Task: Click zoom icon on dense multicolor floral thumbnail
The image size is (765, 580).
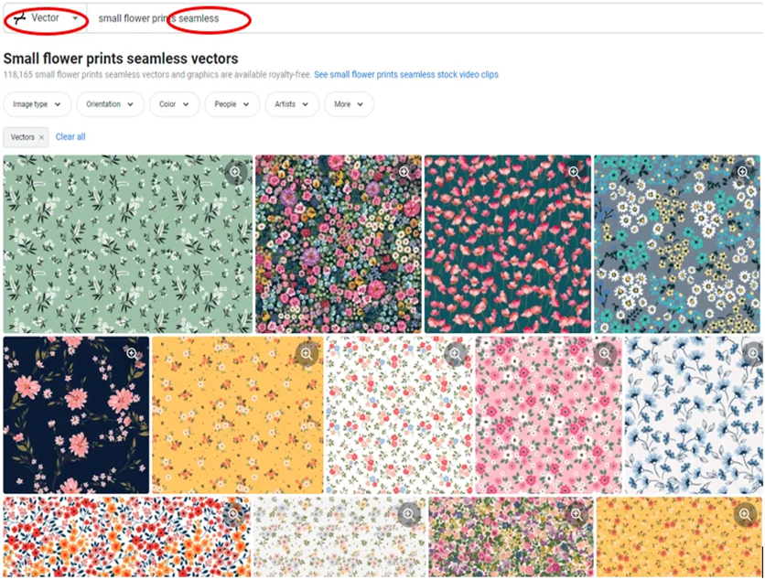Action: pyautogui.click(x=404, y=172)
